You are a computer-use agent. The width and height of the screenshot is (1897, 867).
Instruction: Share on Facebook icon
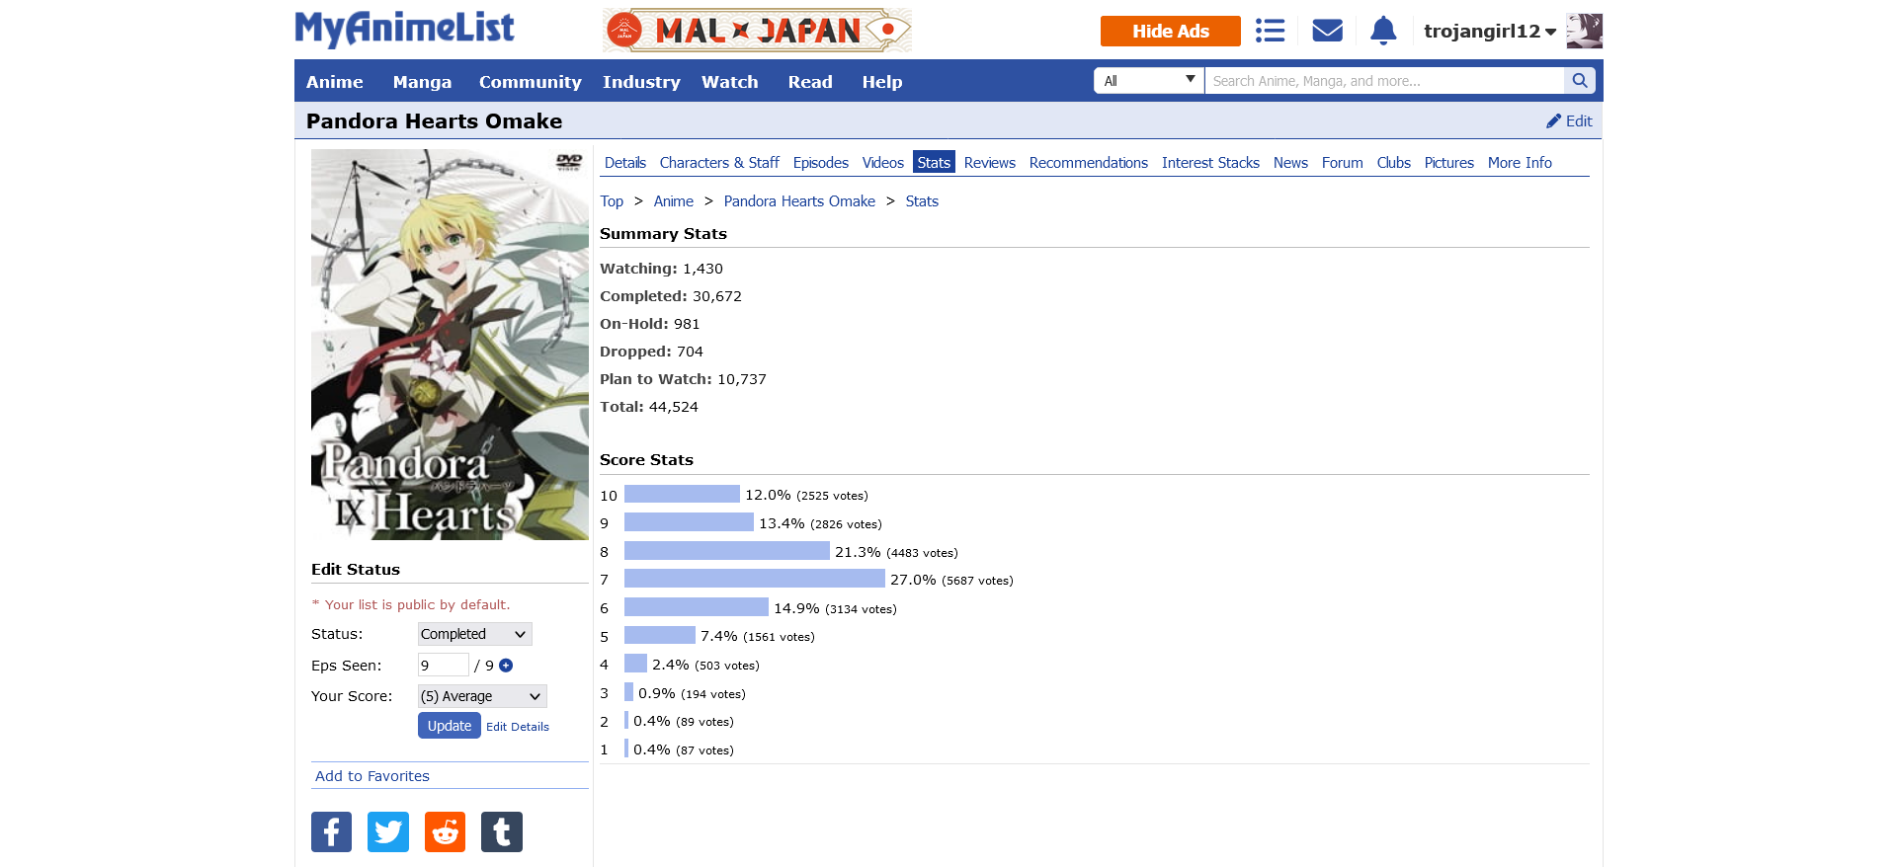(x=332, y=831)
